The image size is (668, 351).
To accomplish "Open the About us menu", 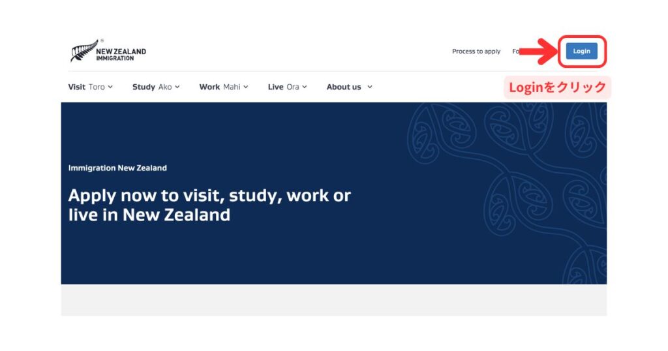I will (344, 87).
